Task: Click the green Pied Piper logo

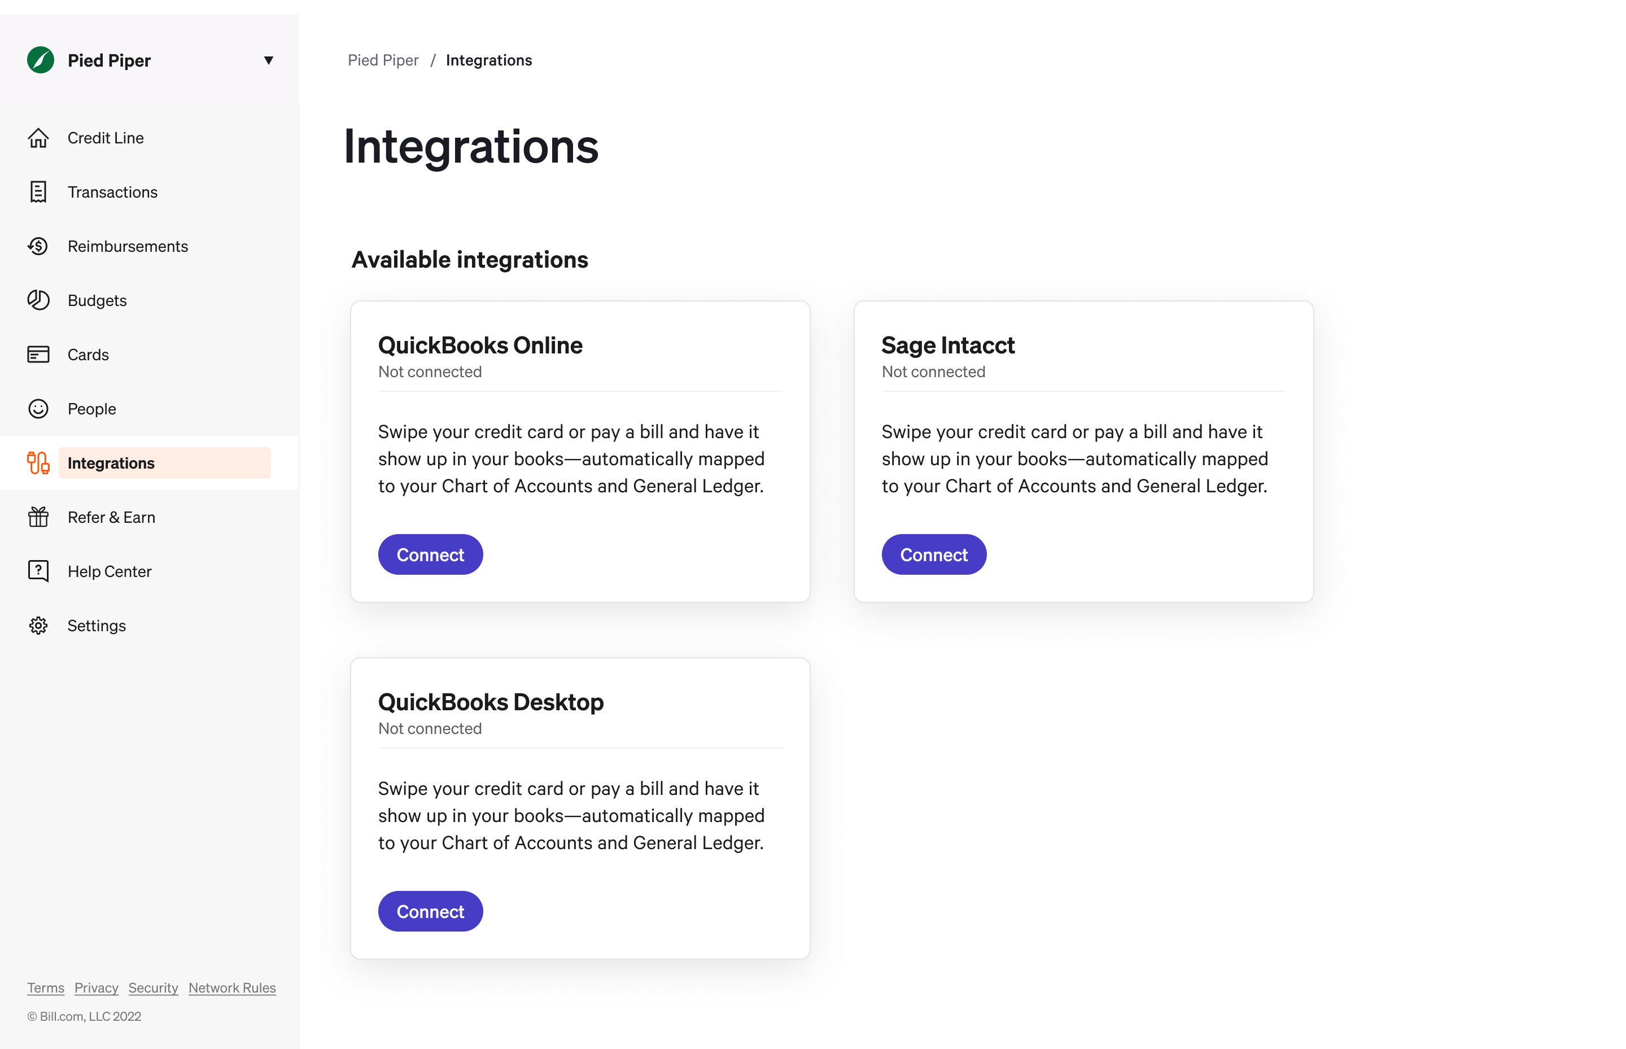Action: coord(41,60)
